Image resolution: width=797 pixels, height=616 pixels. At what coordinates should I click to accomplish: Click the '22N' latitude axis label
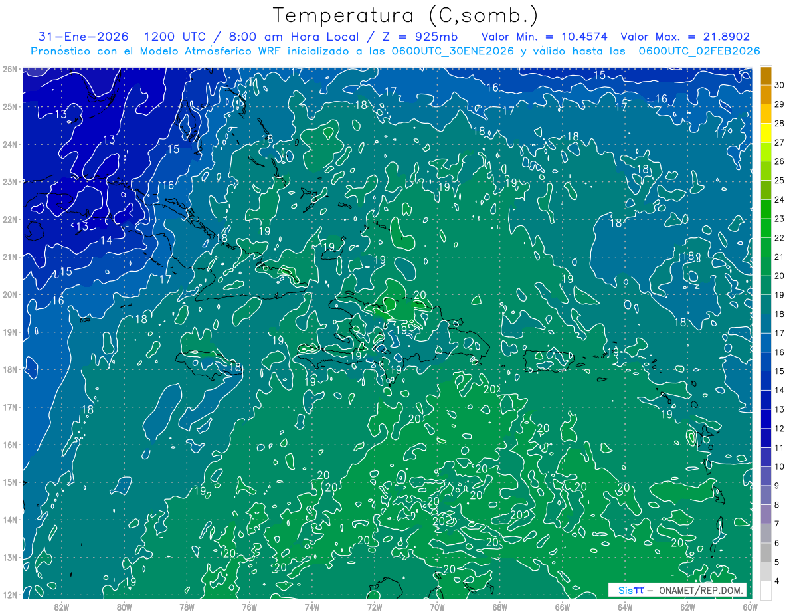pyautogui.click(x=9, y=219)
